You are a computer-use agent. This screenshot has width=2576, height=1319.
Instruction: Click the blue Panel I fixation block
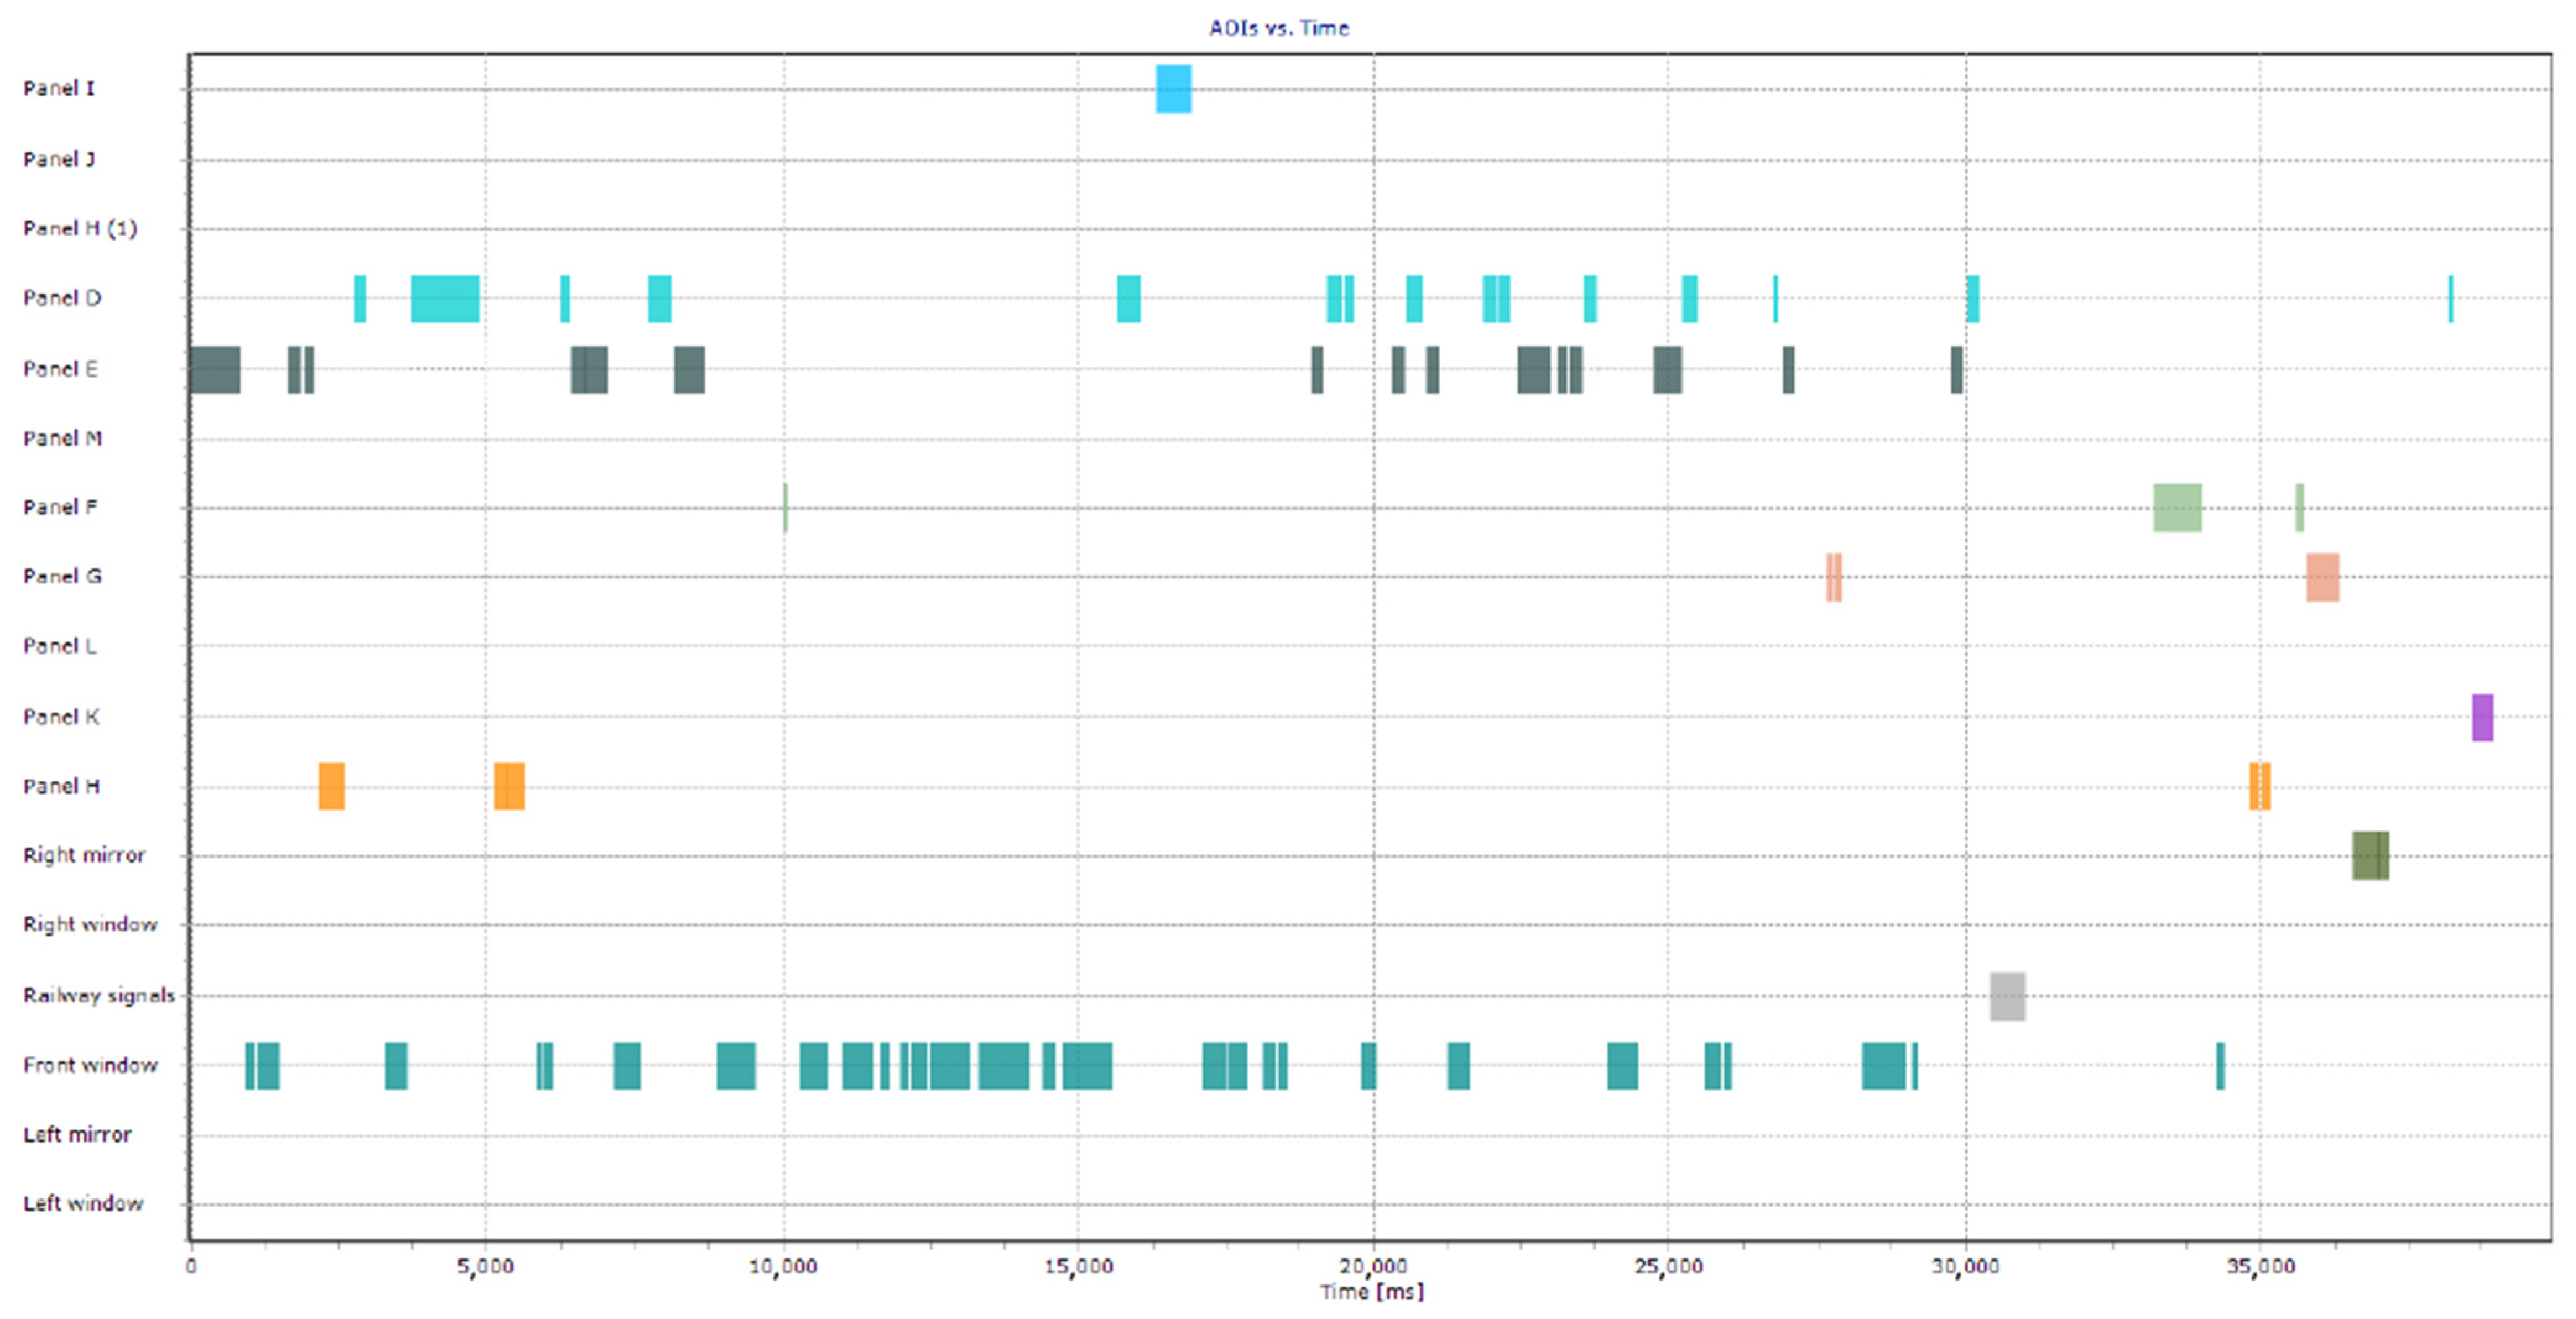coord(1173,89)
